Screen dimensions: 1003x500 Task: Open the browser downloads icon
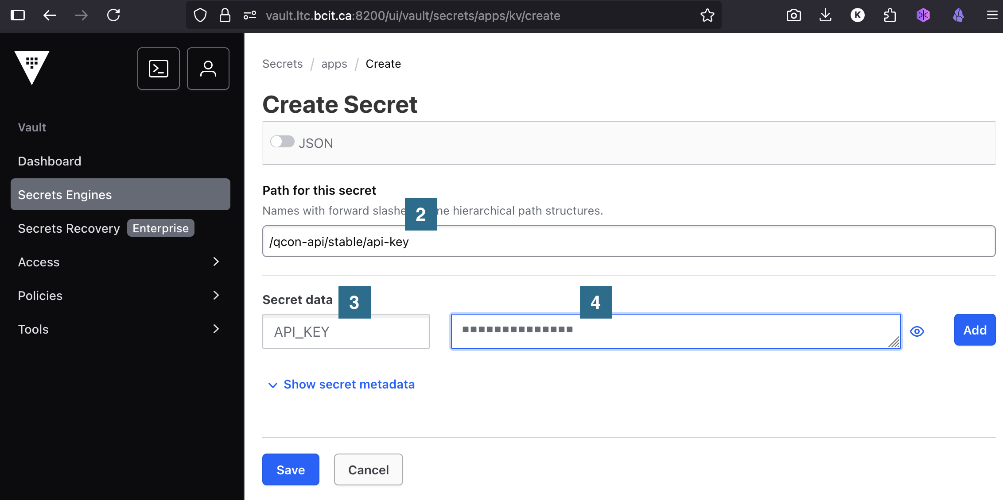pyautogui.click(x=825, y=15)
